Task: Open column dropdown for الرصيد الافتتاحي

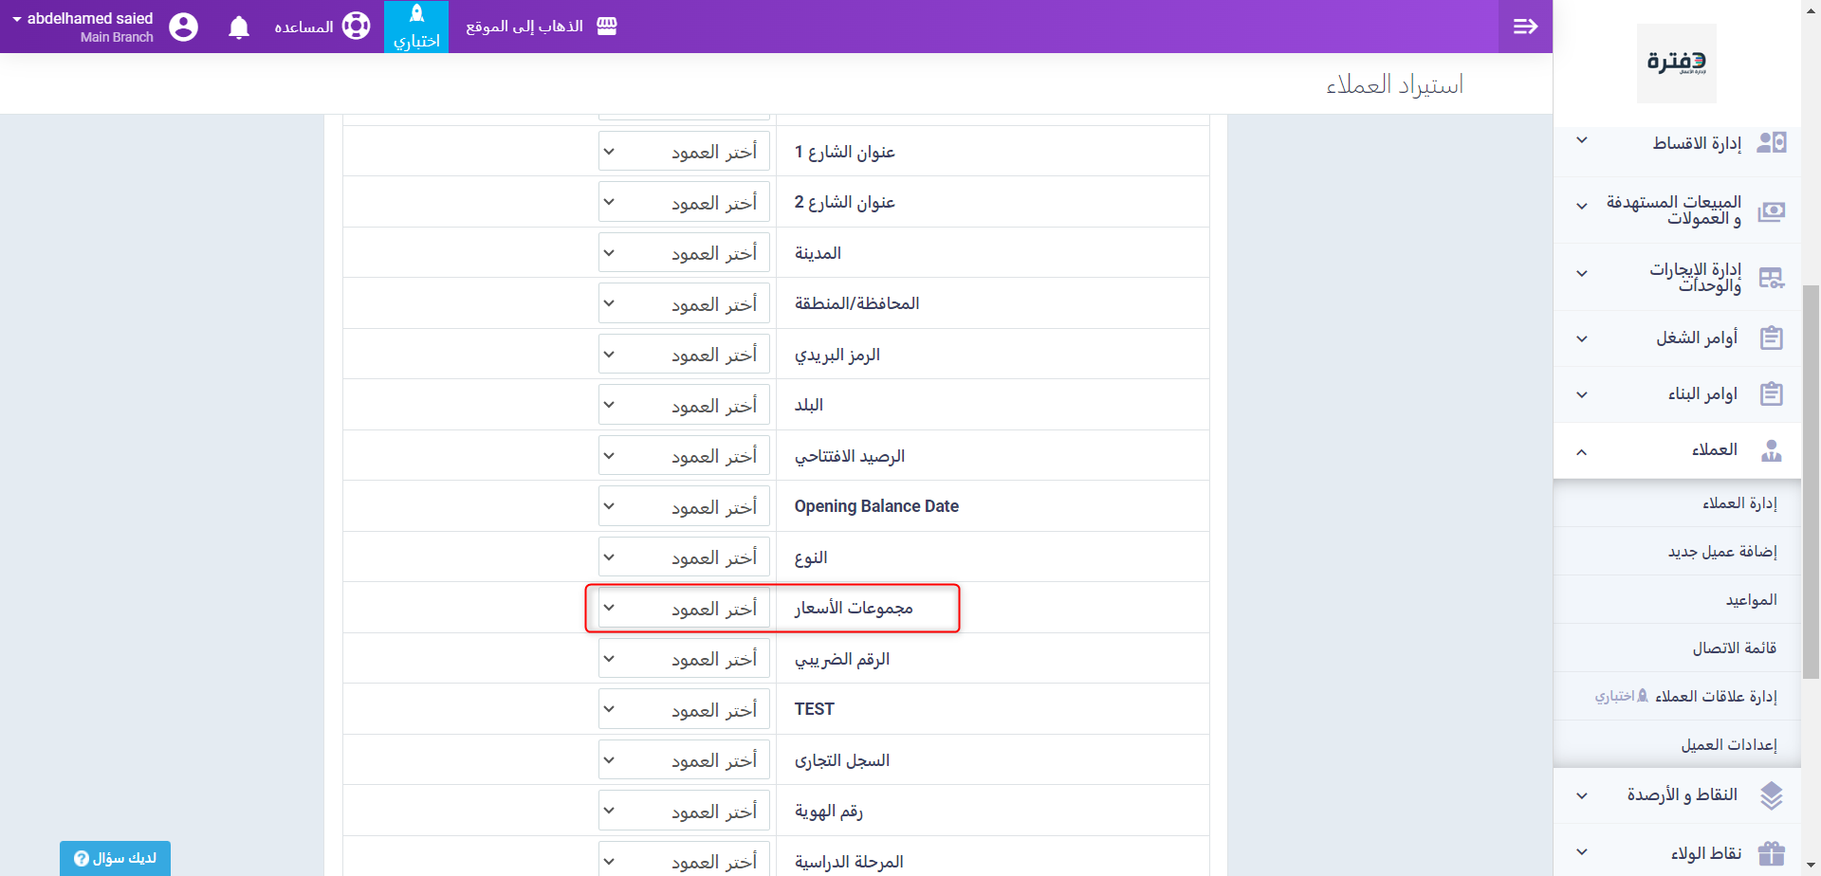Action: coord(684,456)
